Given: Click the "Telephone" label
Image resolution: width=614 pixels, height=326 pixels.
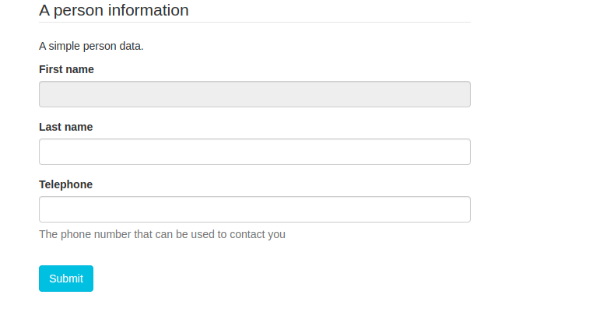Looking at the screenshot, I should tap(65, 184).
